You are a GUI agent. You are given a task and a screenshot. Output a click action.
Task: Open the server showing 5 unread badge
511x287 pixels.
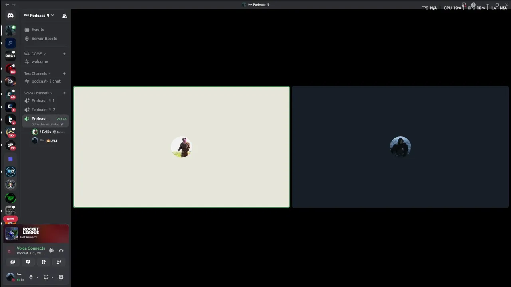click(x=10, y=107)
